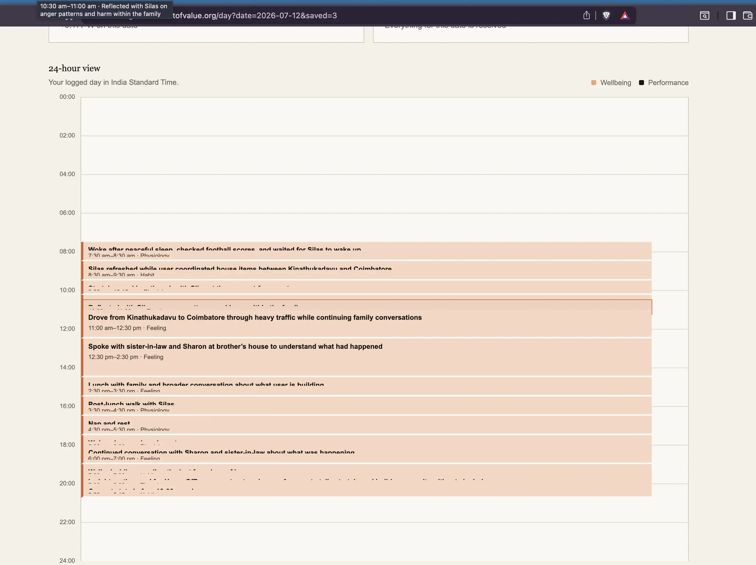This screenshot has width=756, height=565.
Task: Click the 12:00 time axis label
Action: (x=67, y=329)
